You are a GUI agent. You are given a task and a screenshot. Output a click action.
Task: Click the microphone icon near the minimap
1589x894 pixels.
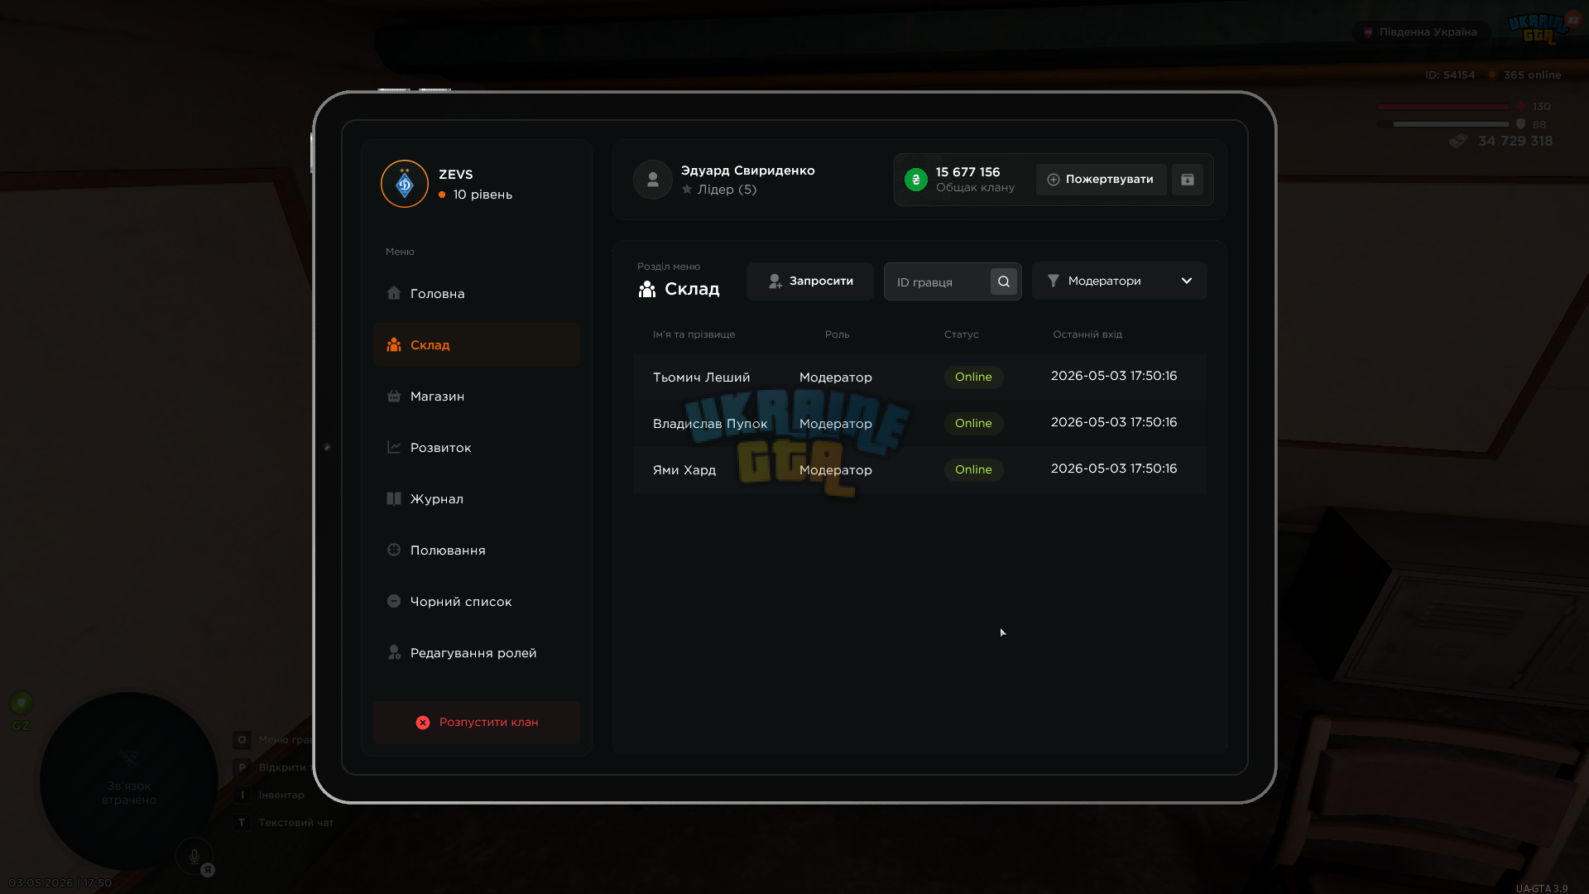194,857
